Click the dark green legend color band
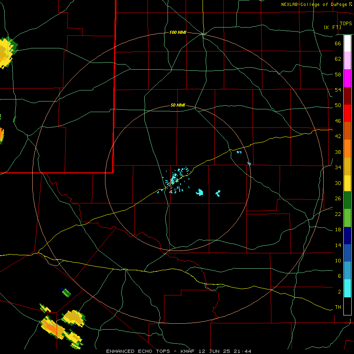Image resolution: width=354 pixels, height=354 pixels. 347,200
